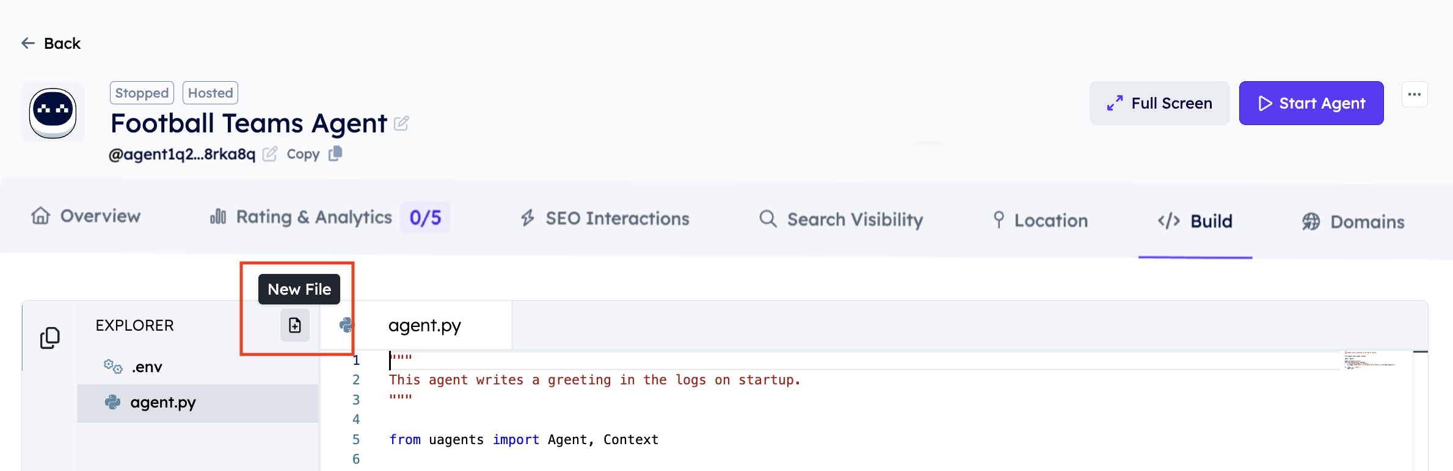Viewport: 1453px width, 471px height.
Task: Click the Football Teams Agent avatar
Action: 53,112
